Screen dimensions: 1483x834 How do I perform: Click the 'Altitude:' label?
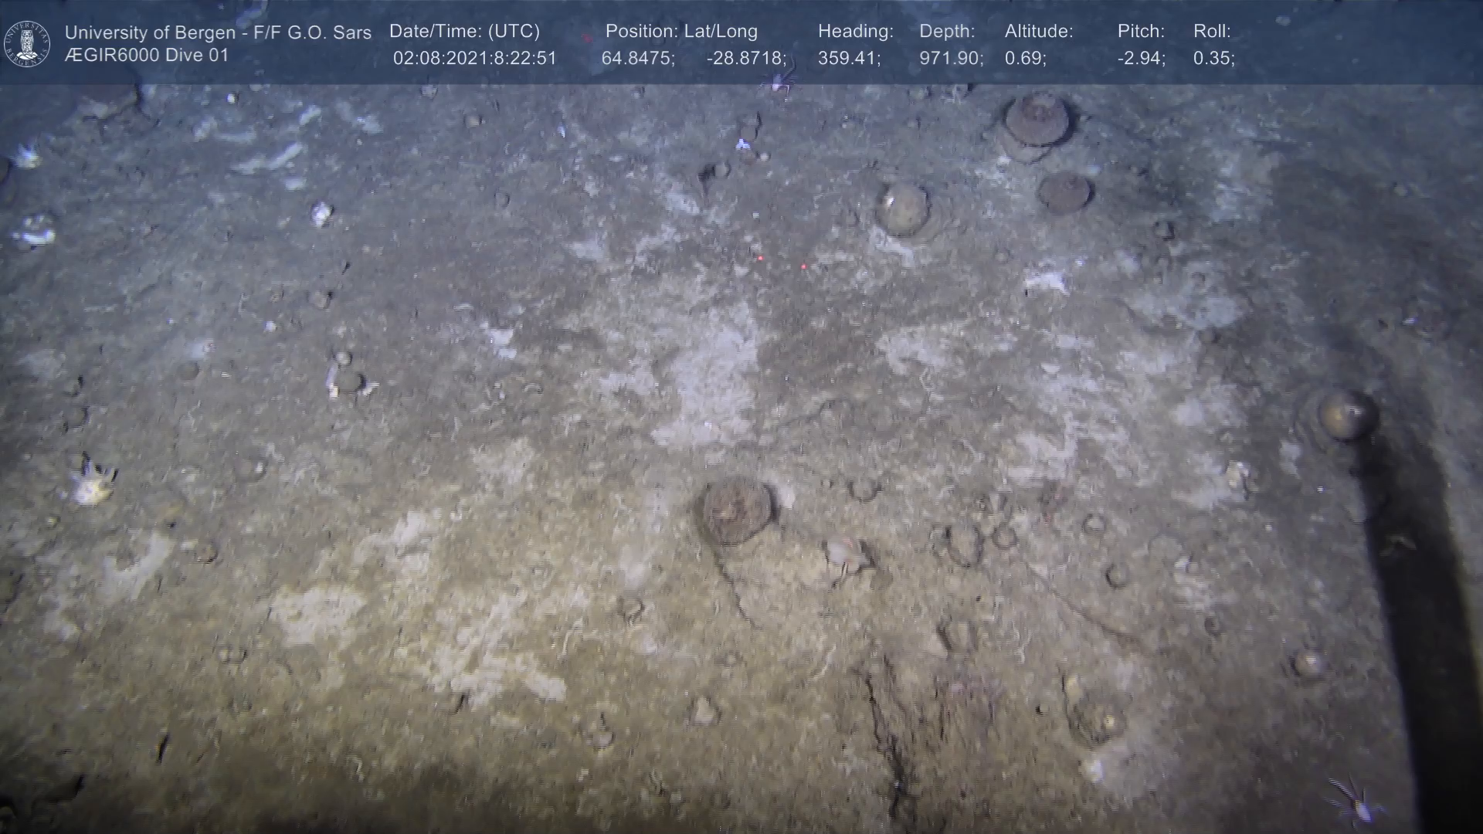[x=1039, y=32]
